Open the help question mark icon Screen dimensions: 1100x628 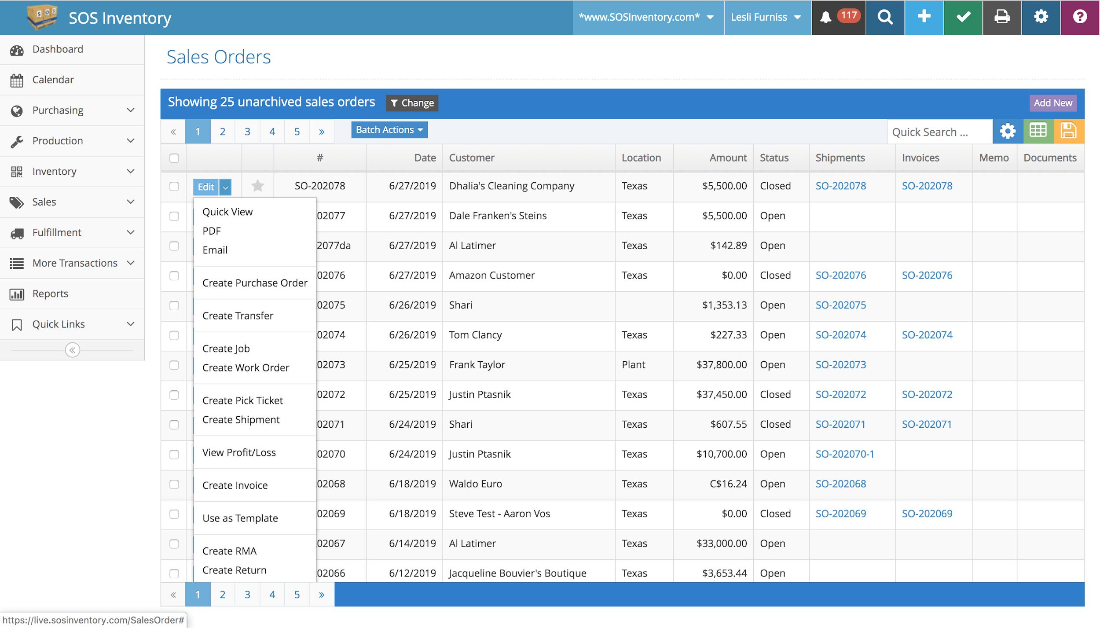[x=1079, y=17]
